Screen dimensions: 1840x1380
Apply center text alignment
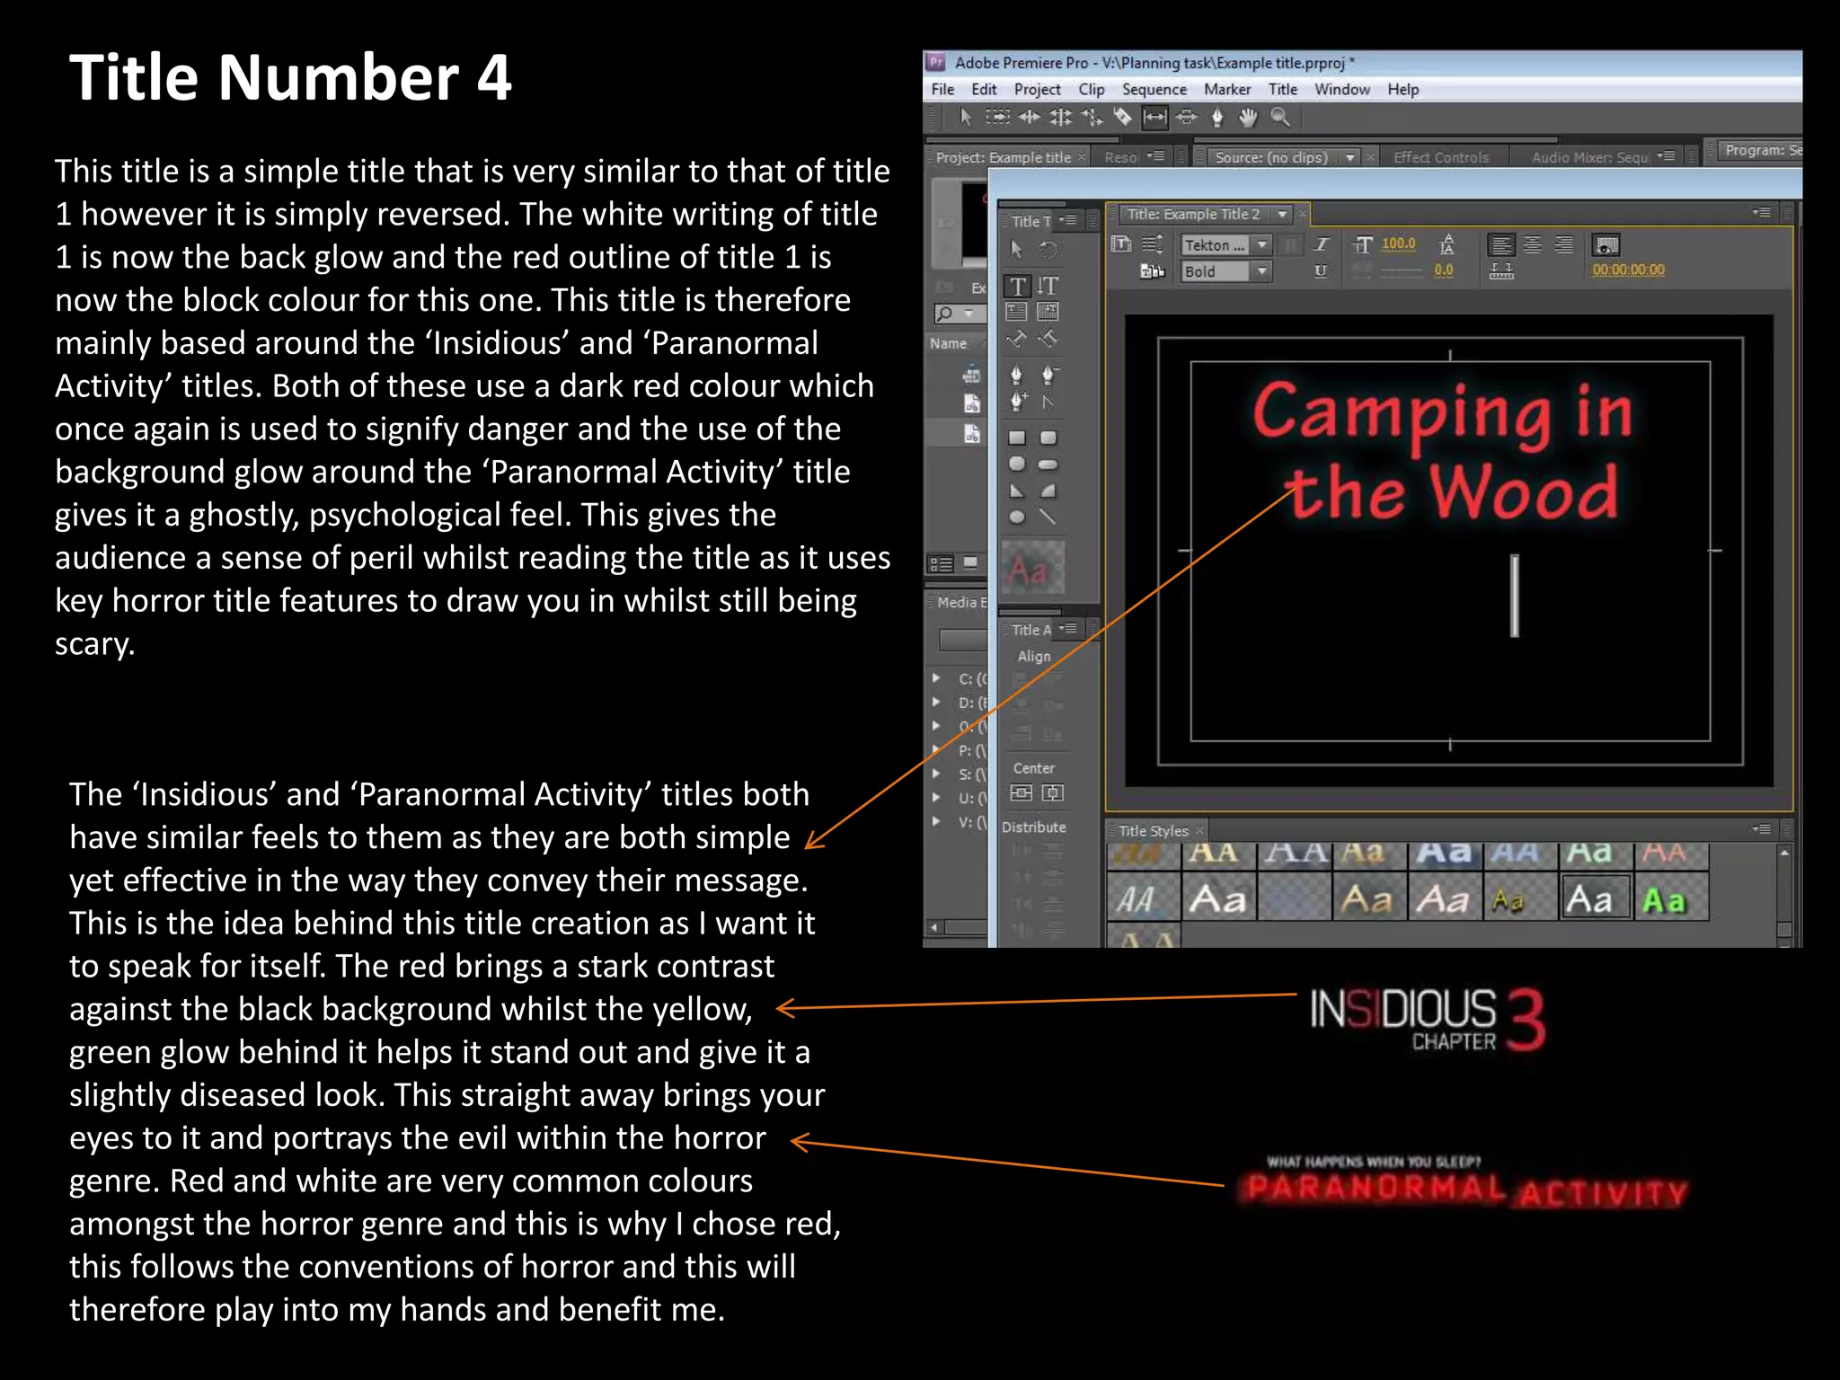click(1533, 244)
